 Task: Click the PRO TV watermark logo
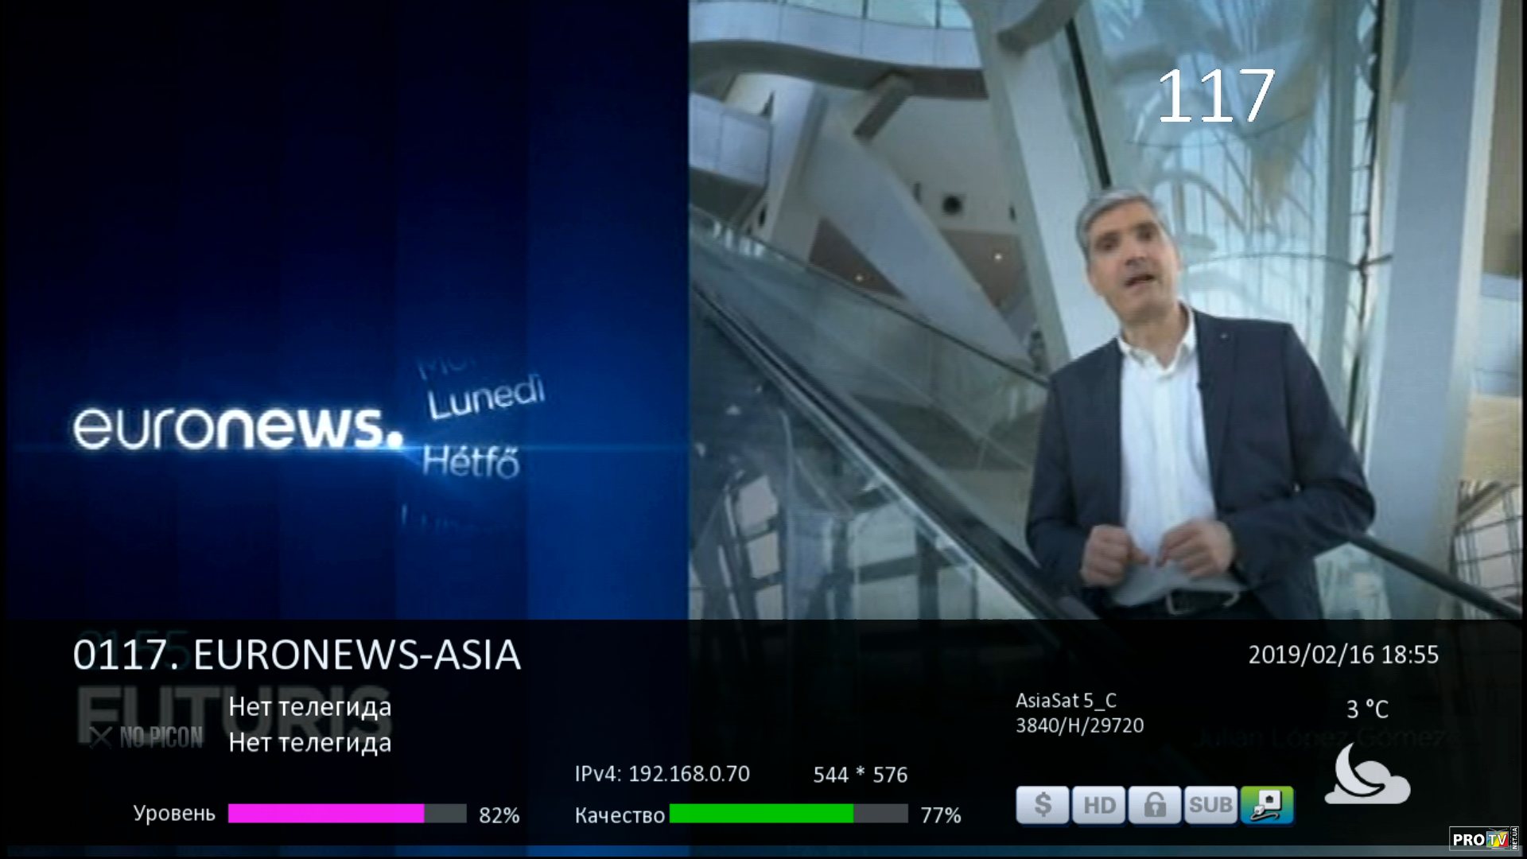click(x=1484, y=838)
